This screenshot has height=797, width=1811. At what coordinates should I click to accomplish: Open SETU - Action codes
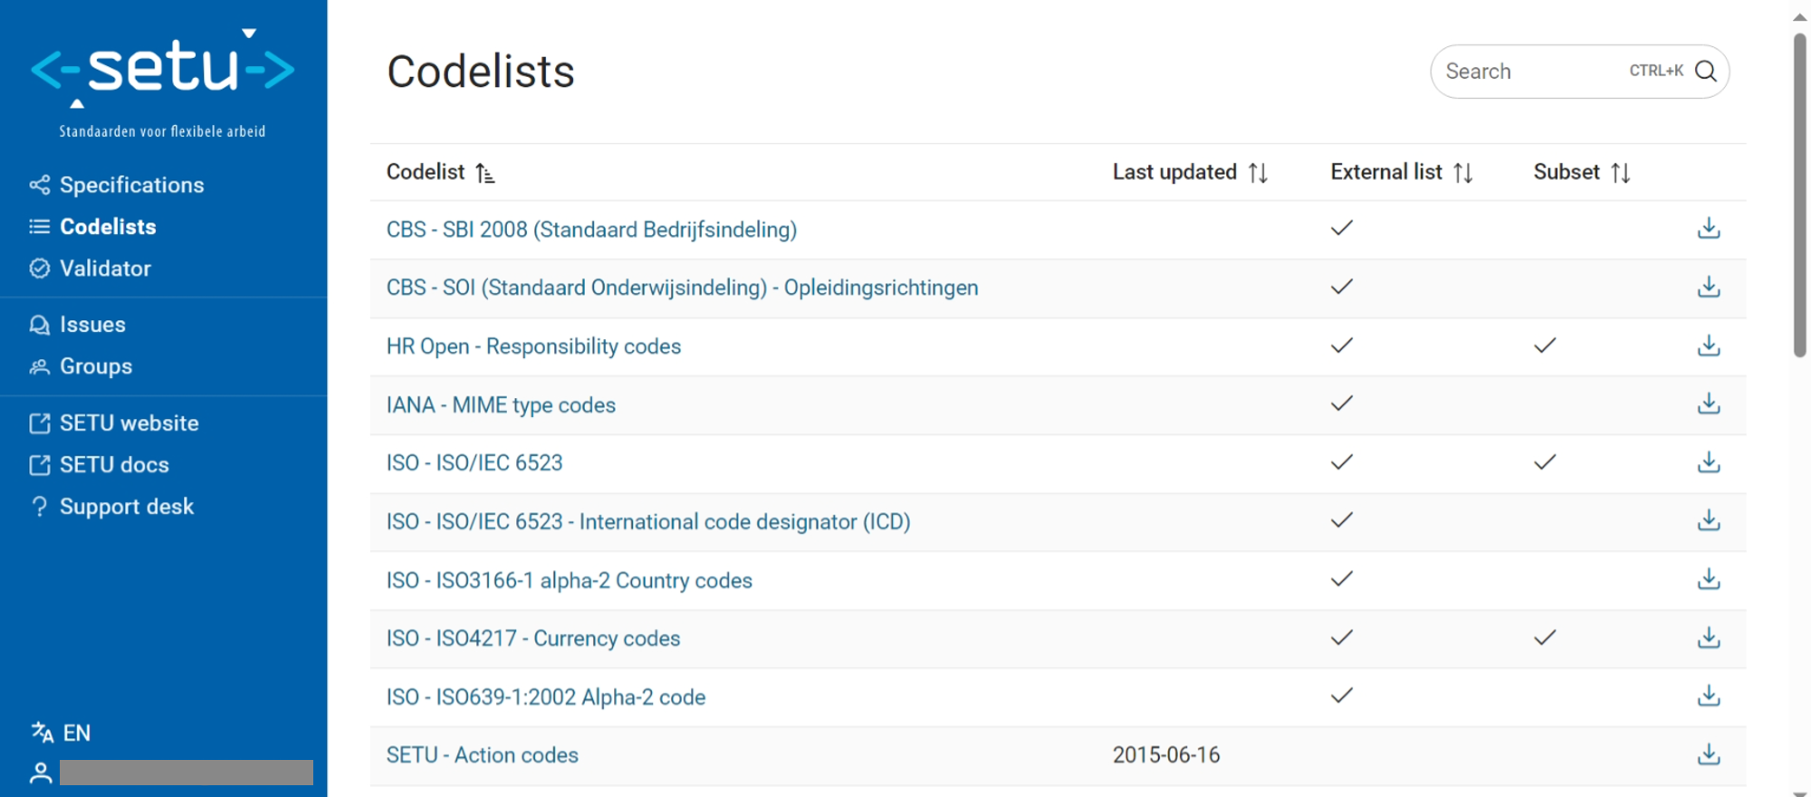[482, 755]
